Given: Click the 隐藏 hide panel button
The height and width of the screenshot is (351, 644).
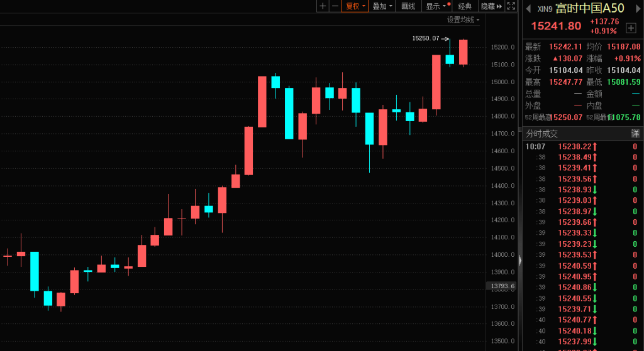Looking at the screenshot, I should [492, 6].
